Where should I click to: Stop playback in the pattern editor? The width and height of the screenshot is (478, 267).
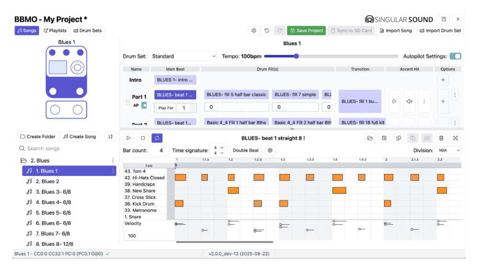point(143,138)
